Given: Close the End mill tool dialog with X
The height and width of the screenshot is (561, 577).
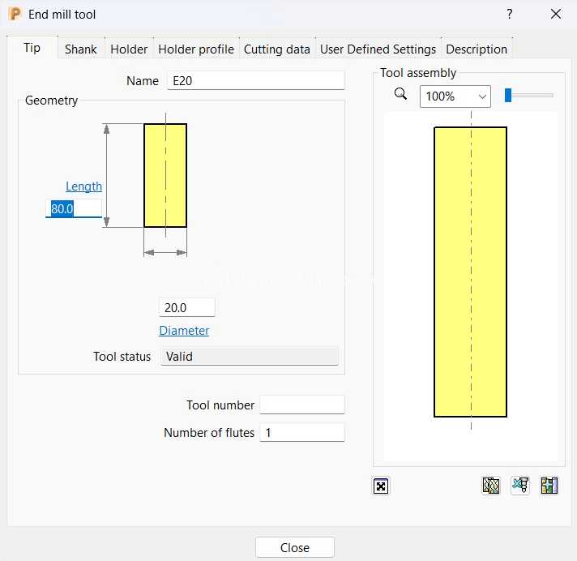Looking at the screenshot, I should tap(556, 14).
